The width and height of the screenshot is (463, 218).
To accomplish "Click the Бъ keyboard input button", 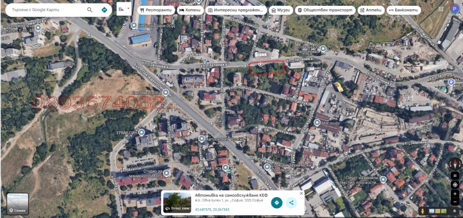I will click(x=121, y=9).
